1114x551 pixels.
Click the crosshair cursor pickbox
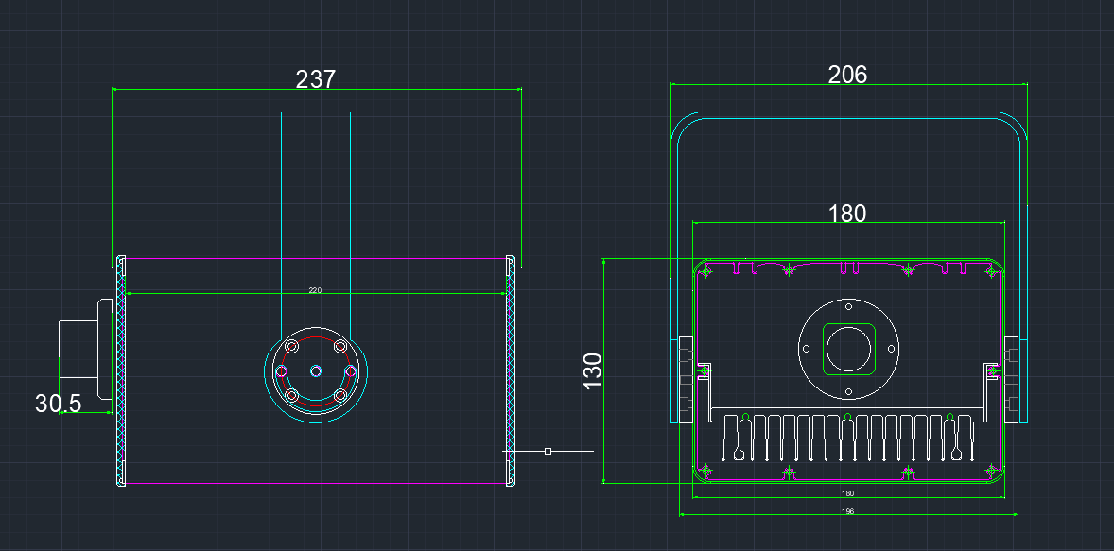548,452
